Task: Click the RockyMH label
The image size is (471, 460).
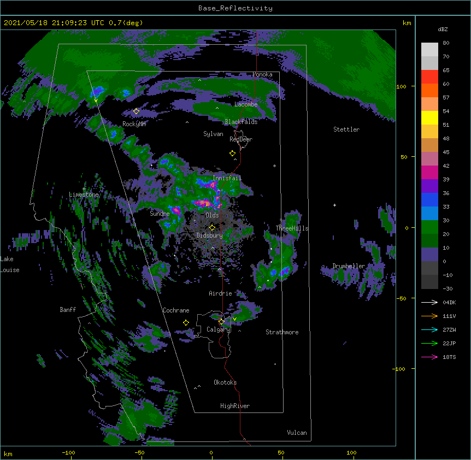Action: pyautogui.click(x=134, y=124)
